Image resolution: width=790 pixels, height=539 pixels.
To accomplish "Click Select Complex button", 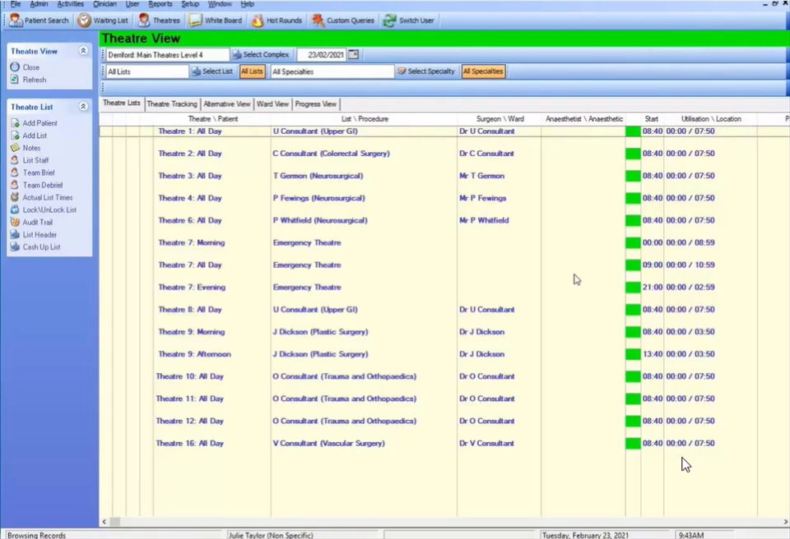I will pos(261,54).
